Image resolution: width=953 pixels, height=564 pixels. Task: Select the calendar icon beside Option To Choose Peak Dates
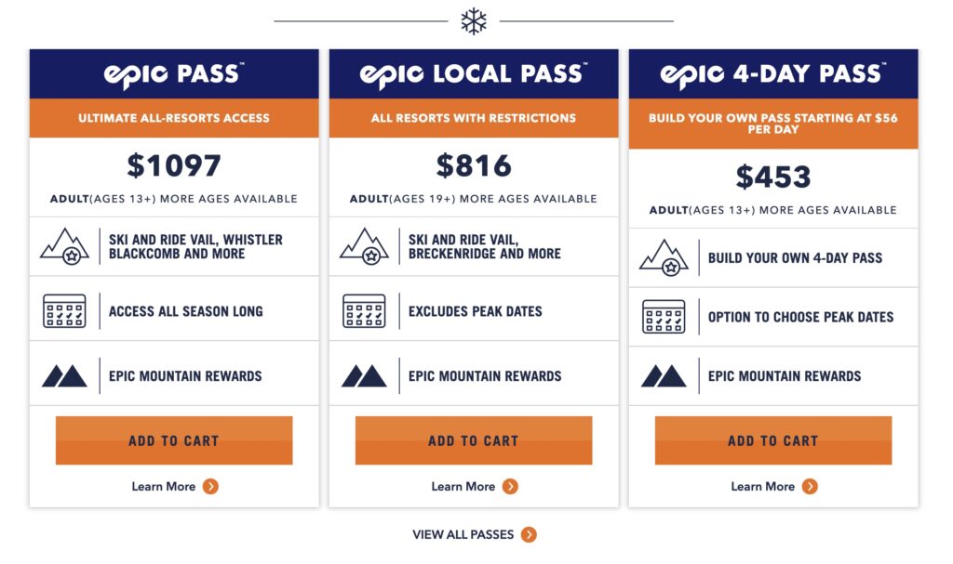662,317
